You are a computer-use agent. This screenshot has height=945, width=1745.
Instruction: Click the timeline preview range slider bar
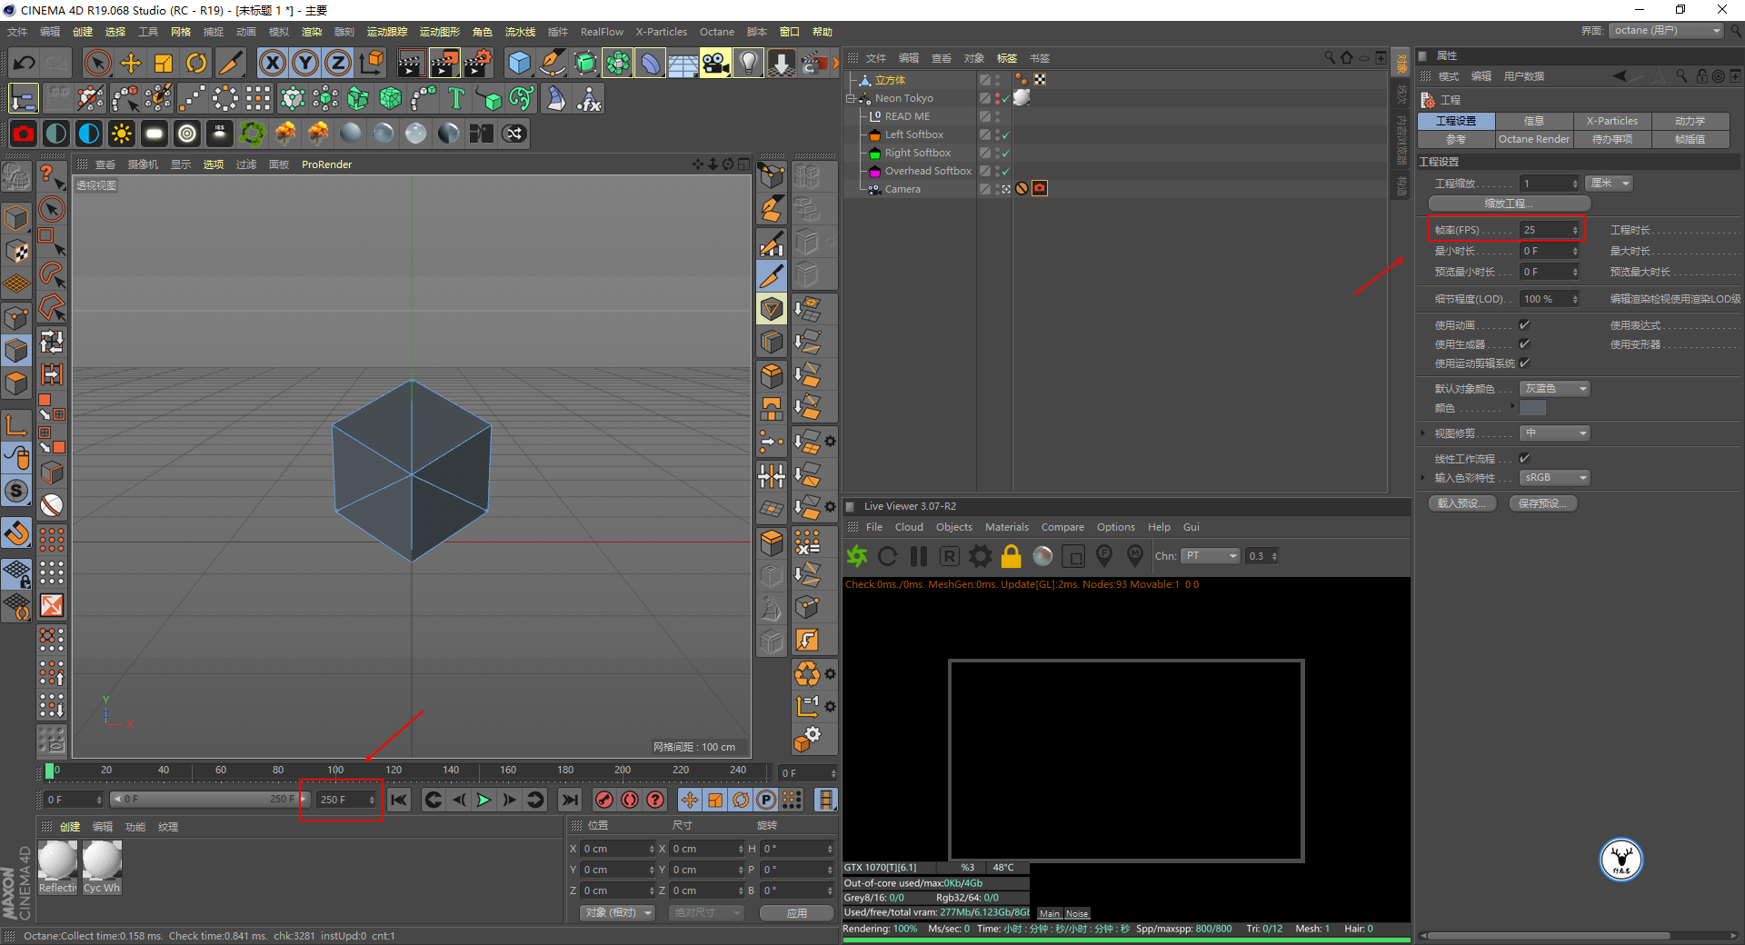point(209,800)
